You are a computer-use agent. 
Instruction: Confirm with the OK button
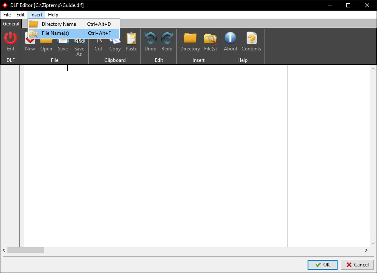click(x=322, y=265)
